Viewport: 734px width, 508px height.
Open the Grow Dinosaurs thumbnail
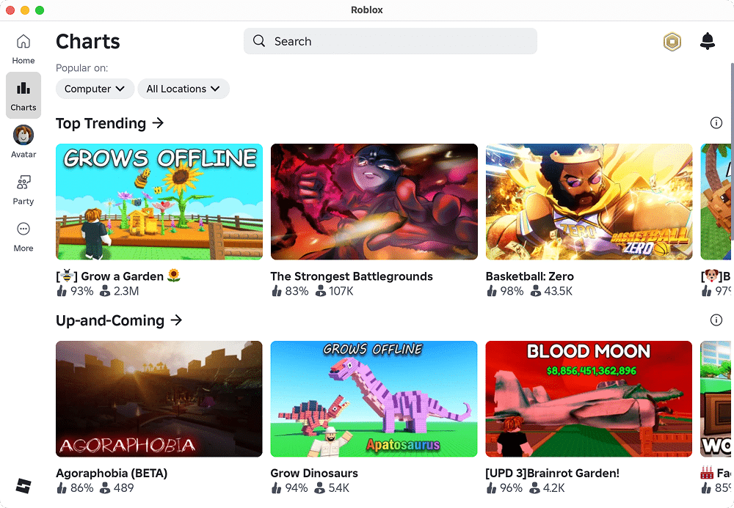(374, 399)
